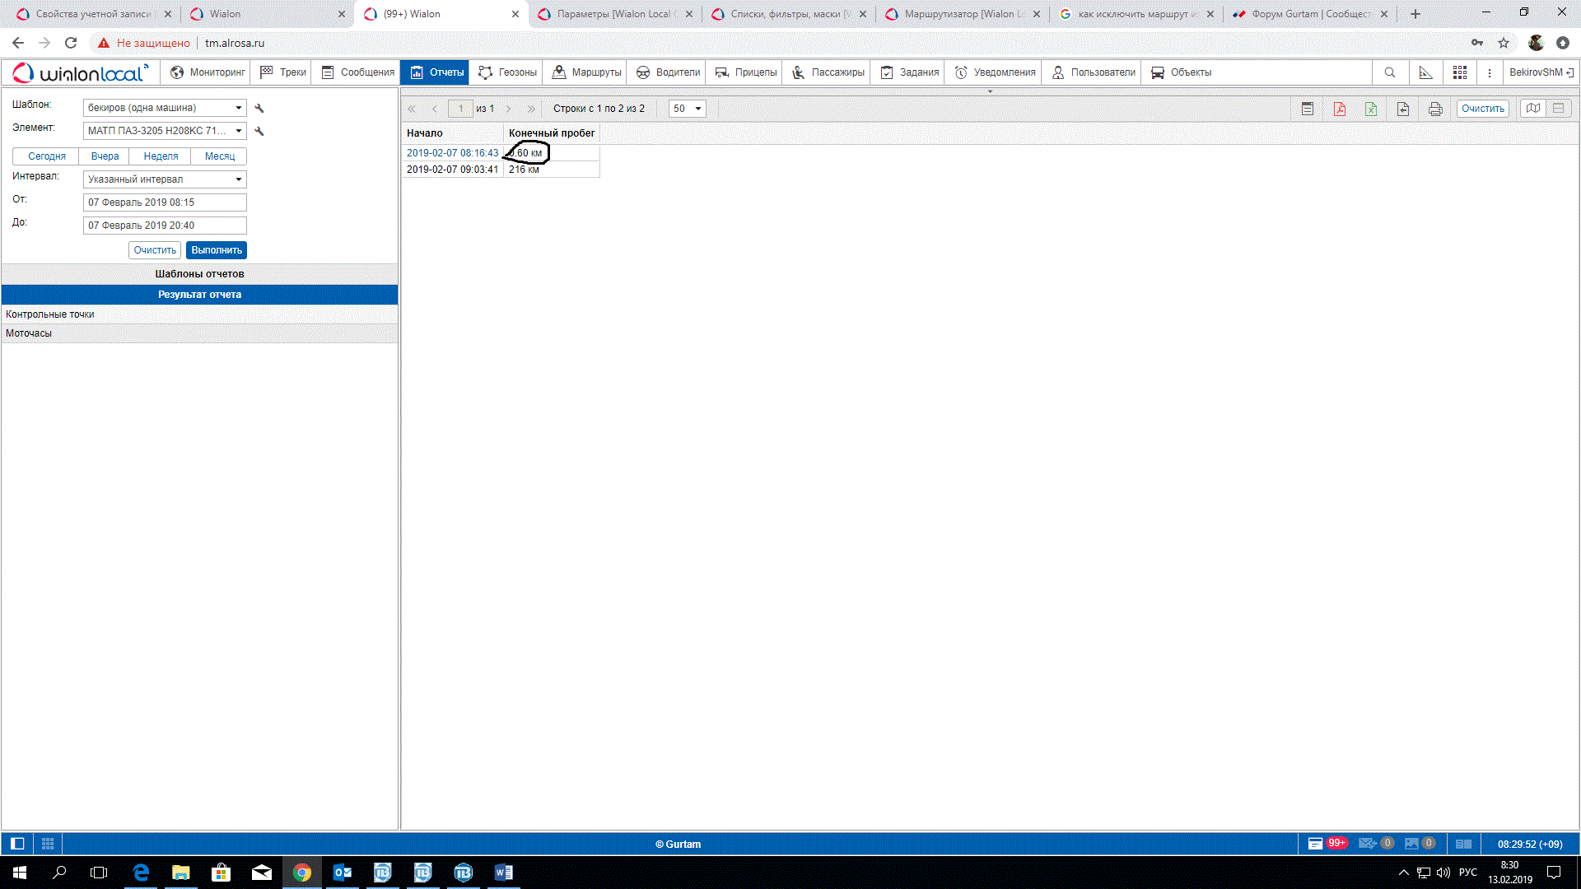Open the Шаблон template dropdown
1581x889 pixels.
point(165,108)
